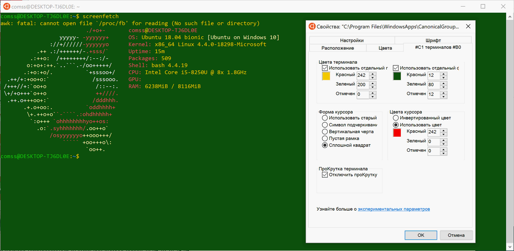Select the Вертикальная черта cursor shape
The image size is (514, 251).
click(x=325, y=131)
